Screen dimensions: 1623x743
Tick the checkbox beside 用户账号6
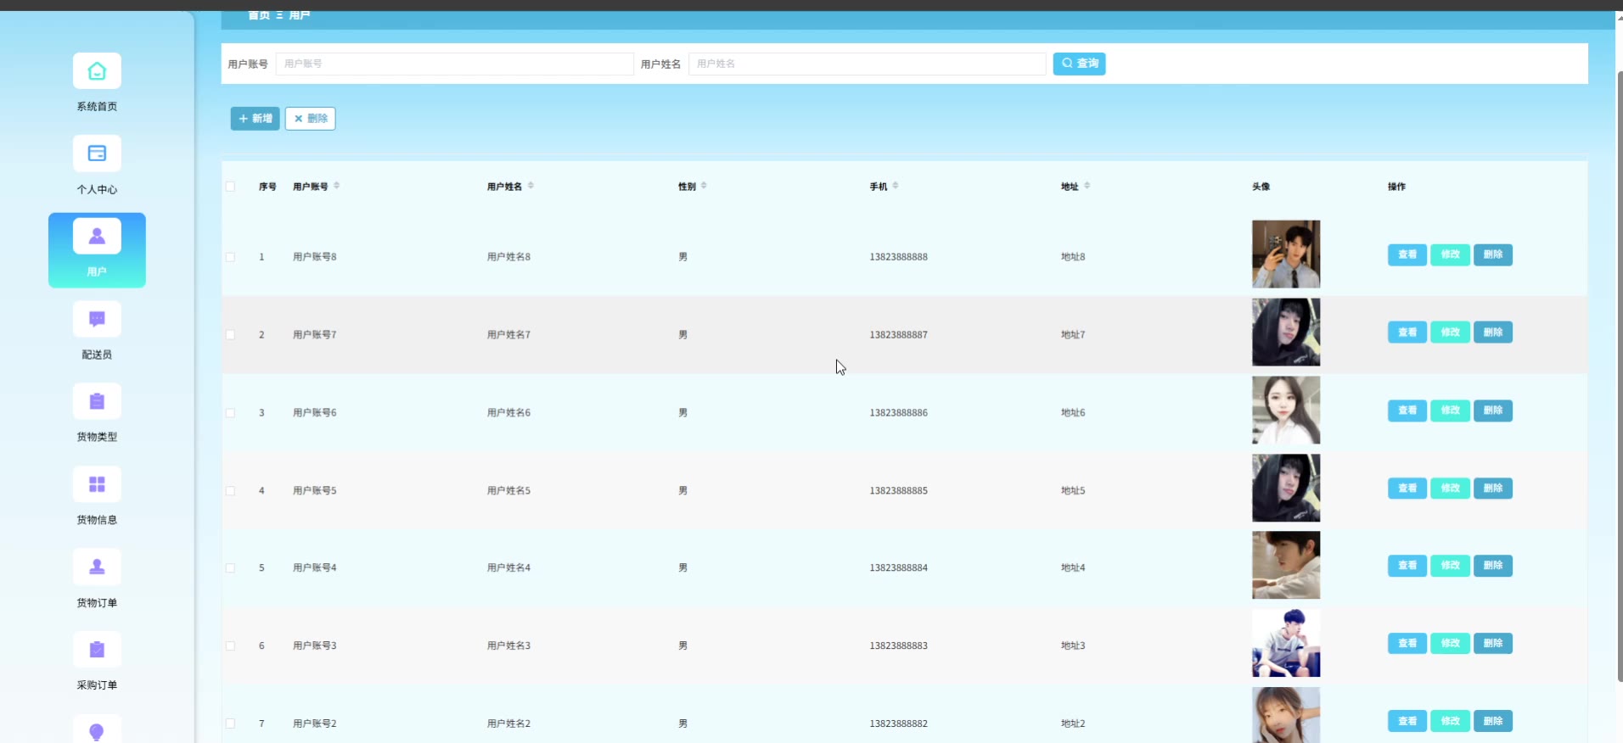pyautogui.click(x=230, y=413)
